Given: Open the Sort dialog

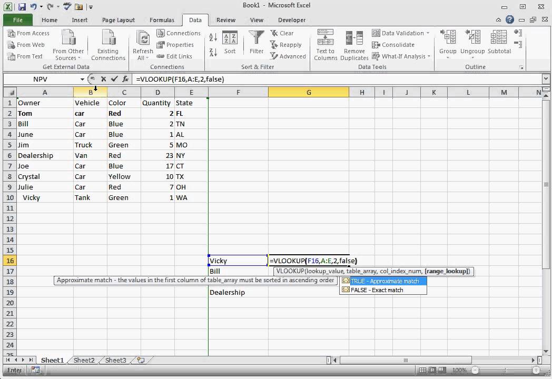Looking at the screenshot, I should 230,42.
